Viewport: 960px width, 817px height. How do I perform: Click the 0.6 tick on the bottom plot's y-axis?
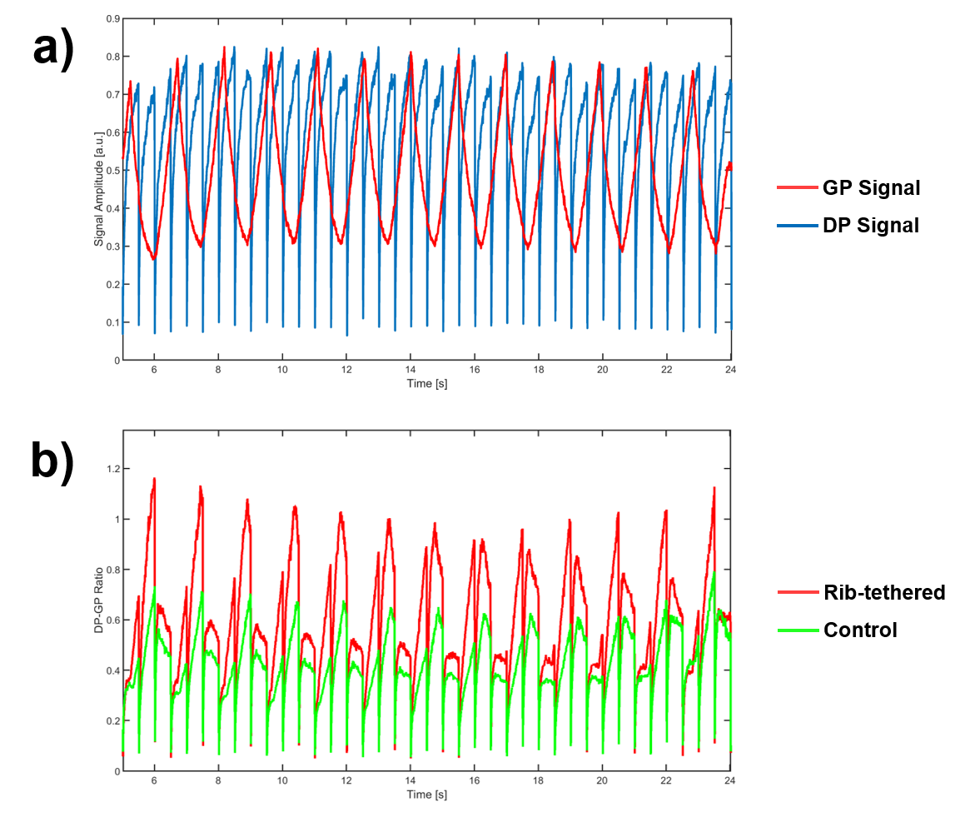click(112, 620)
